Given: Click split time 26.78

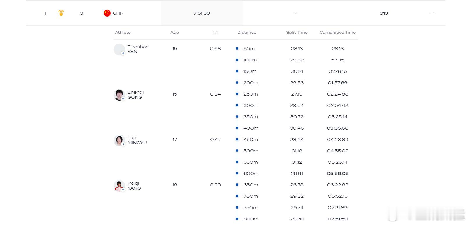Looking at the screenshot, I should pyautogui.click(x=297, y=185).
